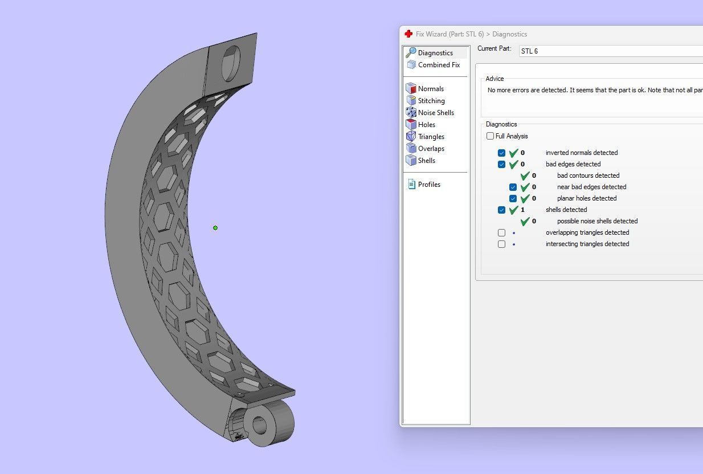
Task: Open the Normals fixing page
Action: [431, 88]
